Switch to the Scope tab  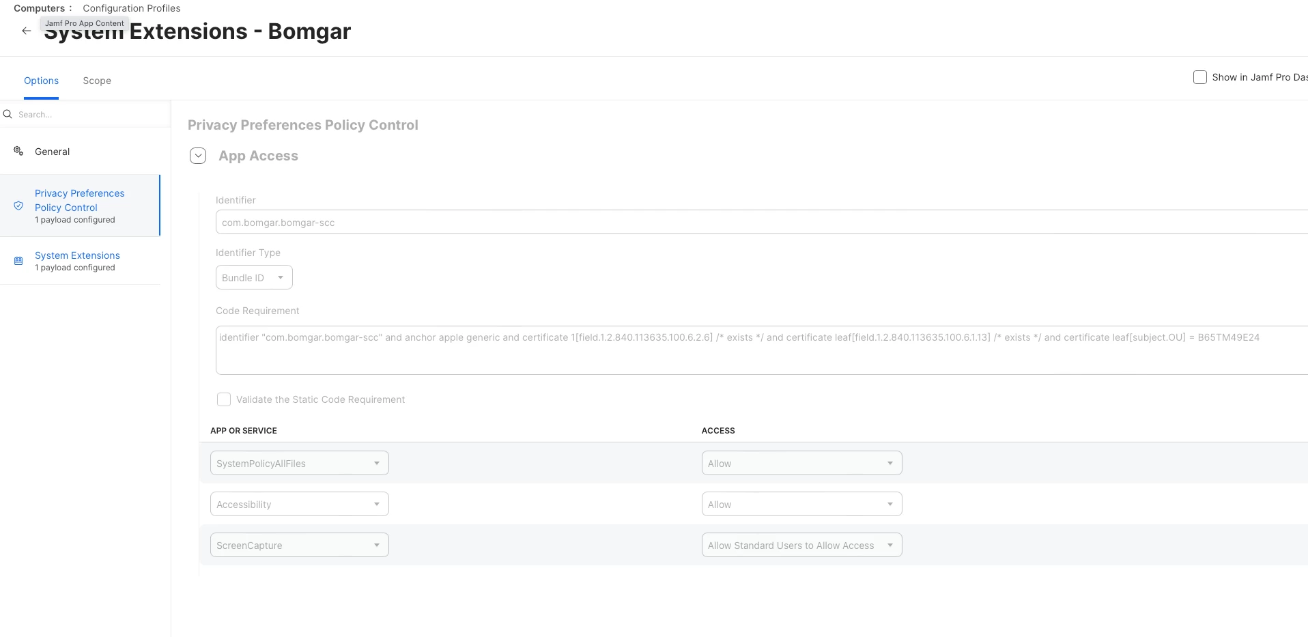click(97, 81)
